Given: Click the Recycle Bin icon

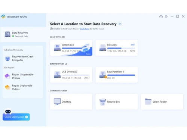Looking at the screenshot, I should pyautogui.click(x=103, y=102).
